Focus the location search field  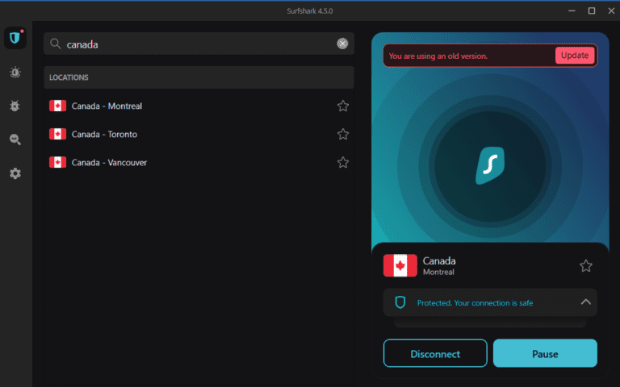[194, 44]
